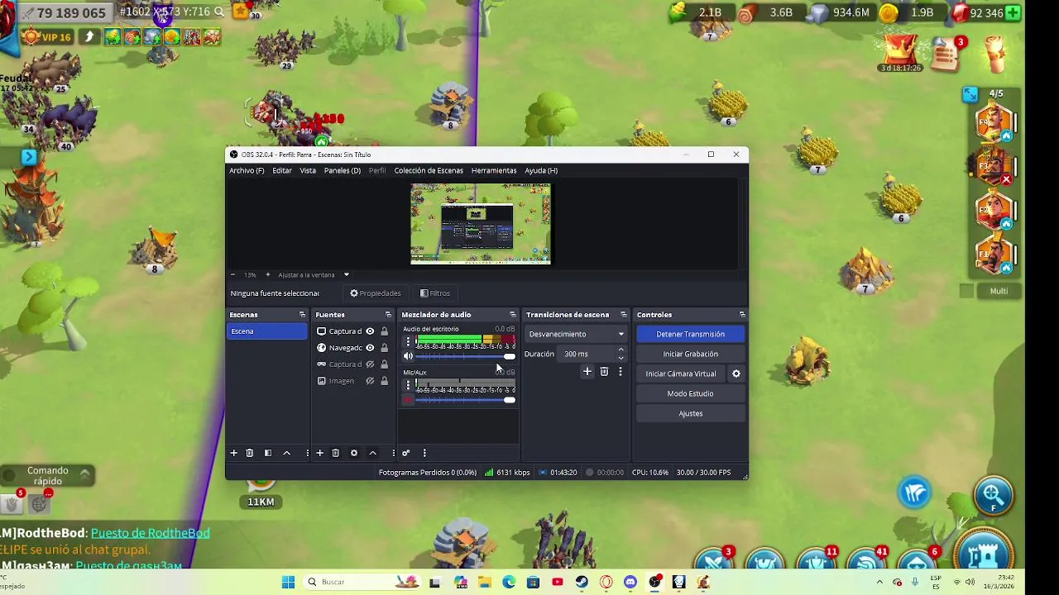This screenshot has width=1059, height=595.
Task: Hide Navegador source eye icon
Action: (x=370, y=348)
